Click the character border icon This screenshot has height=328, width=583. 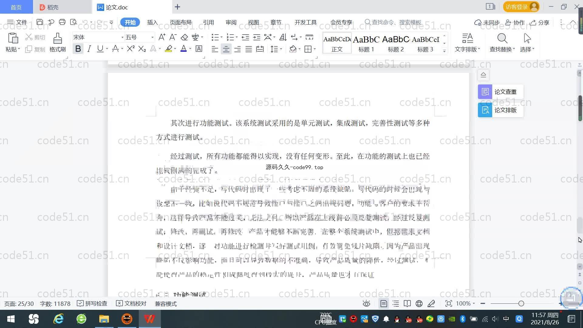click(x=199, y=49)
